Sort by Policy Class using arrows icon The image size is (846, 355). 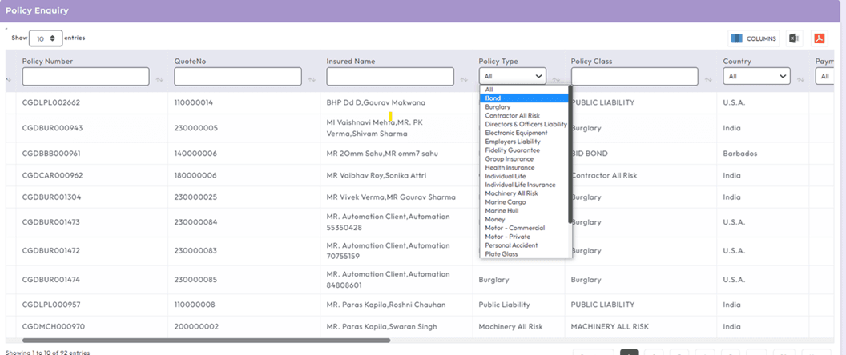click(x=708, y=79)
